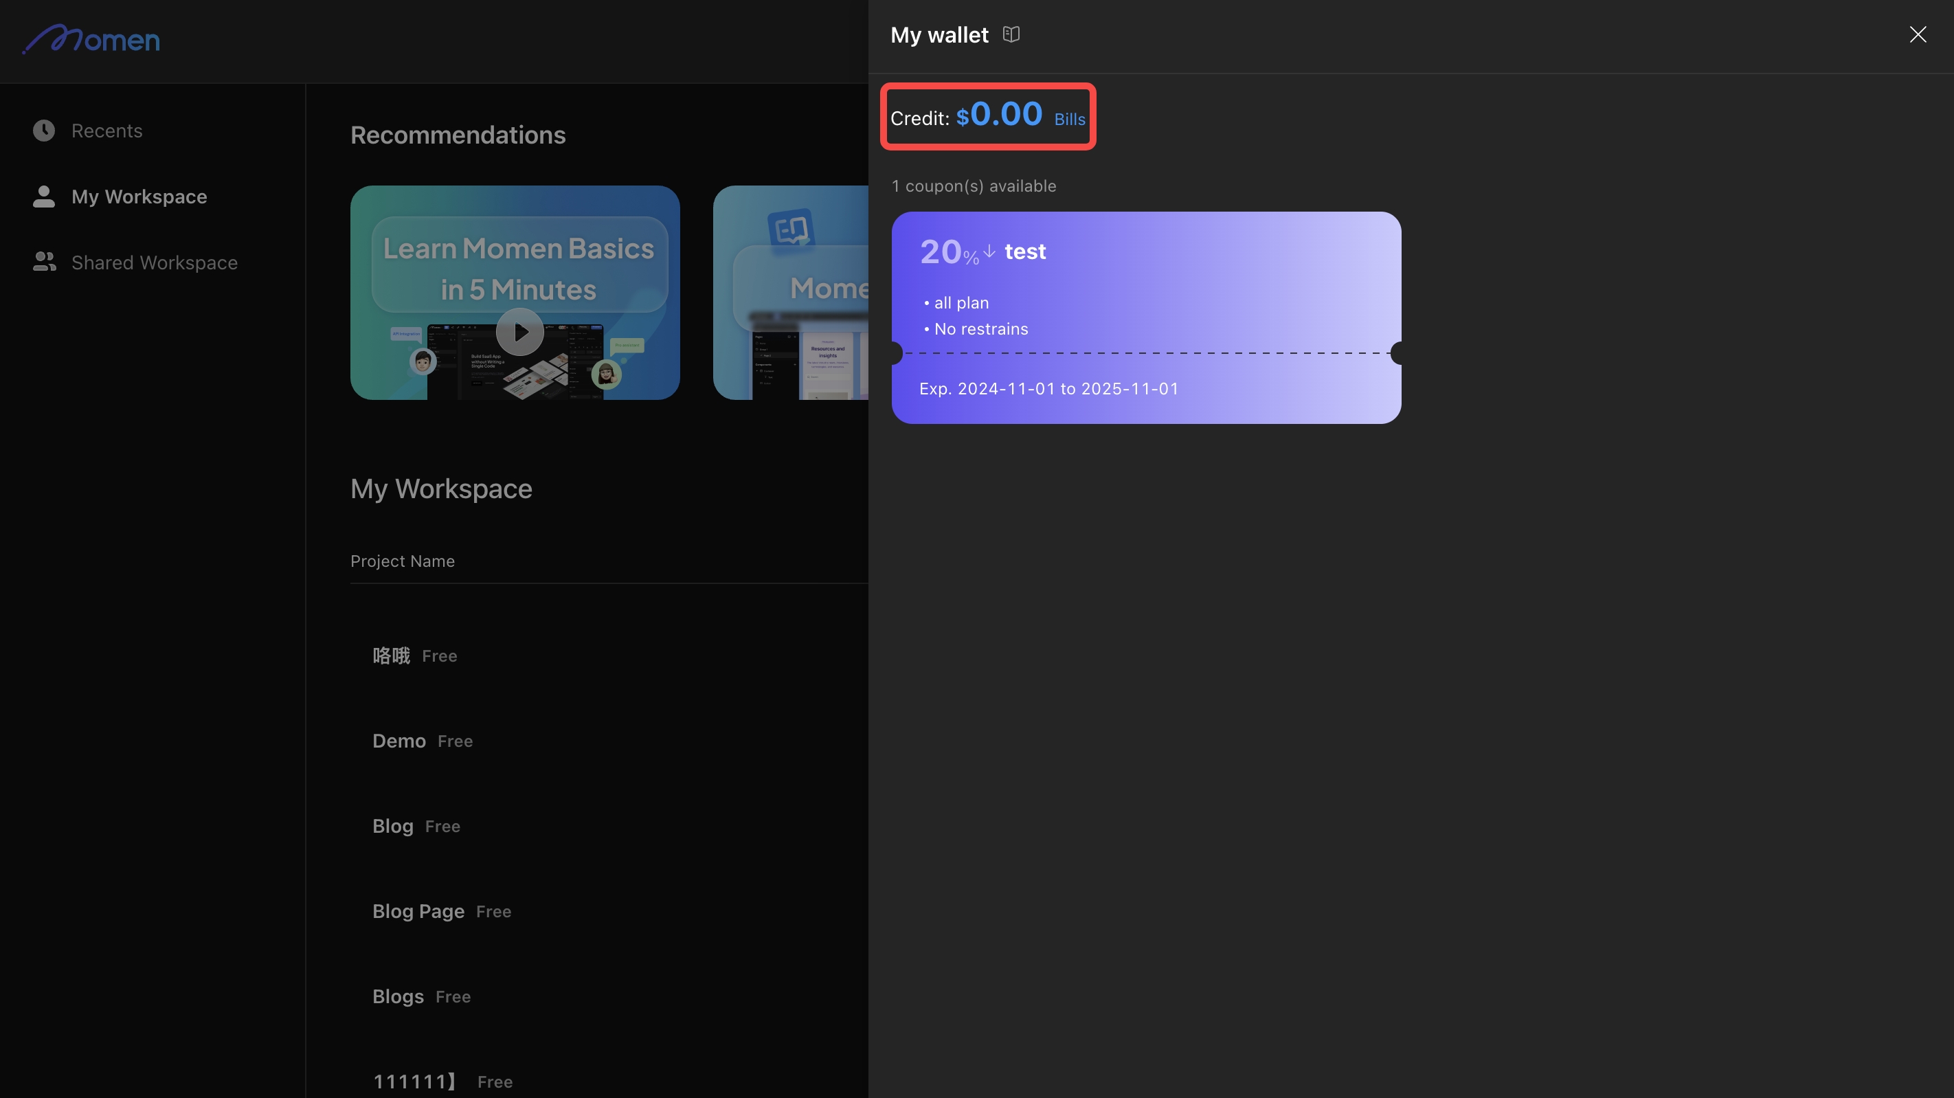Click the Project Name column header
Screen dimensions: 1954x1098
402,561
